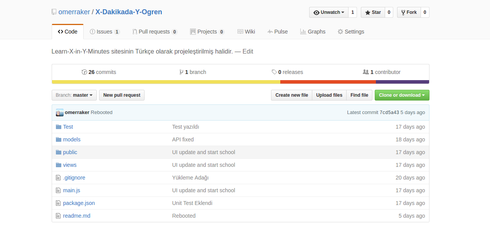
Task: Click Upload files button
Action: [x=329, y=95]
